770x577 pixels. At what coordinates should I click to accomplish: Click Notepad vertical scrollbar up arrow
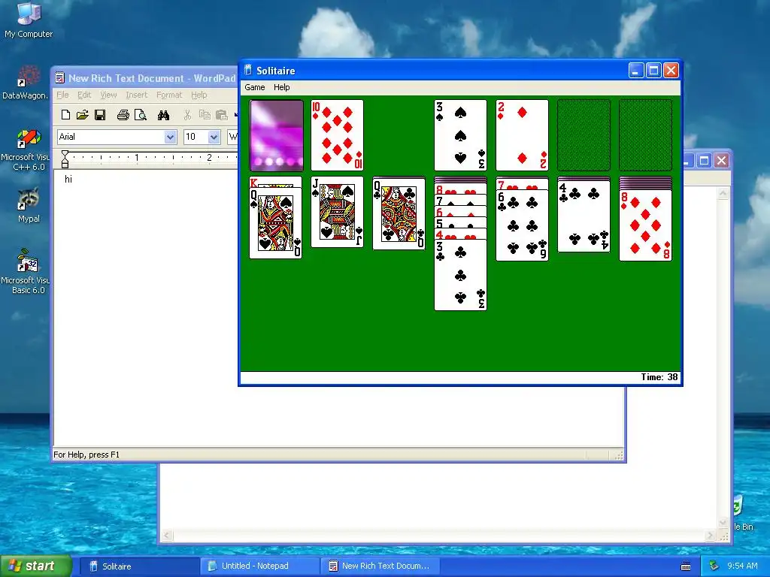[x=723, y=194]
